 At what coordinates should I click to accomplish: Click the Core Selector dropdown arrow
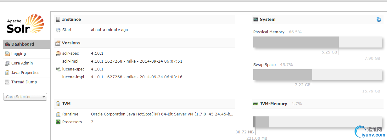44,97
